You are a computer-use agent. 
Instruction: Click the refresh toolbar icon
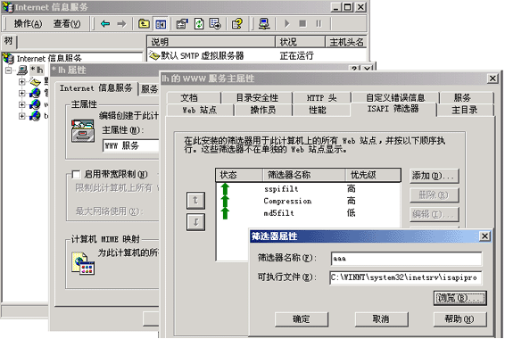tap(199, 23)
